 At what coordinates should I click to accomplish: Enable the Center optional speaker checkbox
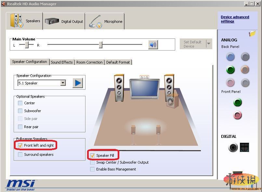20,103
